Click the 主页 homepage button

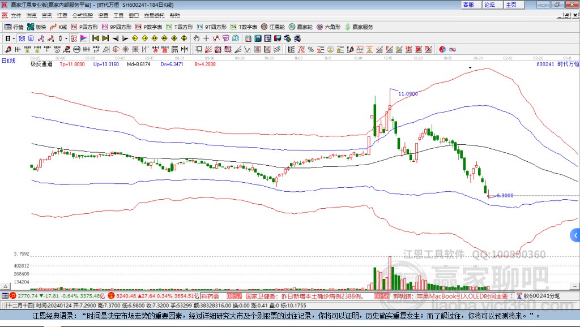[514, 5]
